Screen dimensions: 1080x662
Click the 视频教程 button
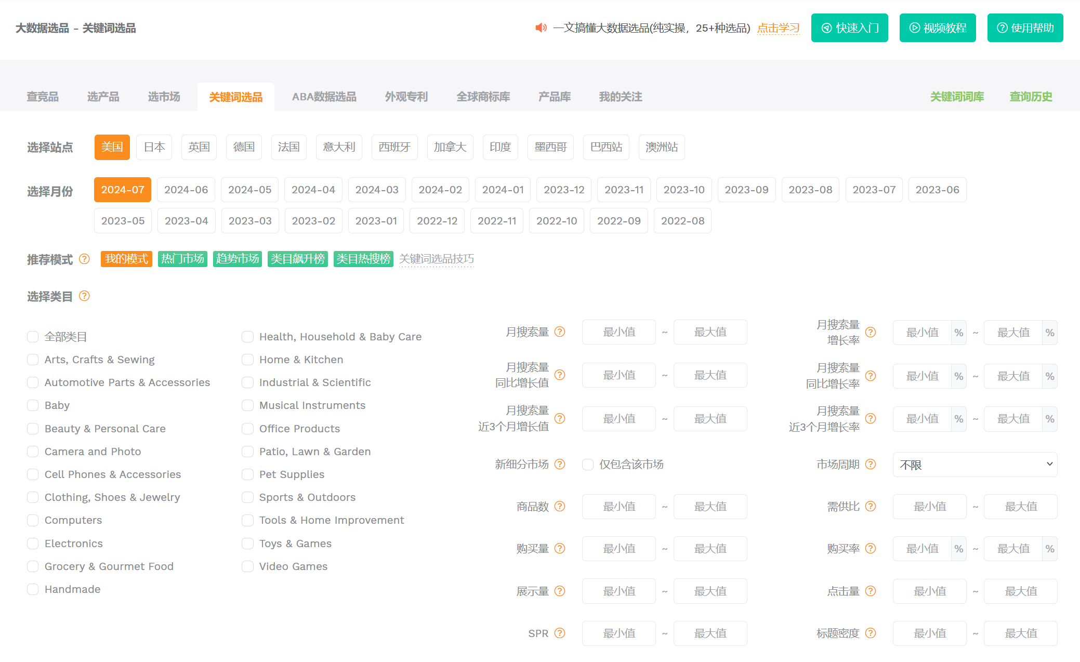(938, 28)
